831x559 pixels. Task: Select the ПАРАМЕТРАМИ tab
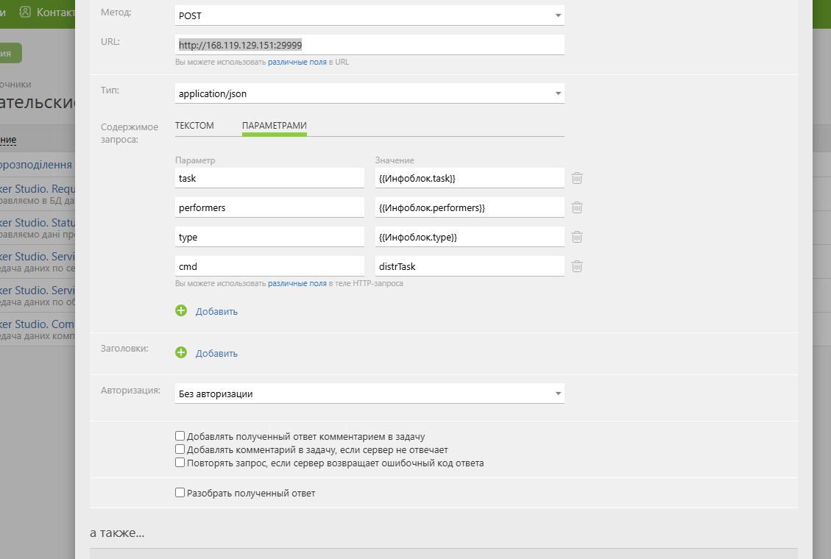tap(275, 126)
